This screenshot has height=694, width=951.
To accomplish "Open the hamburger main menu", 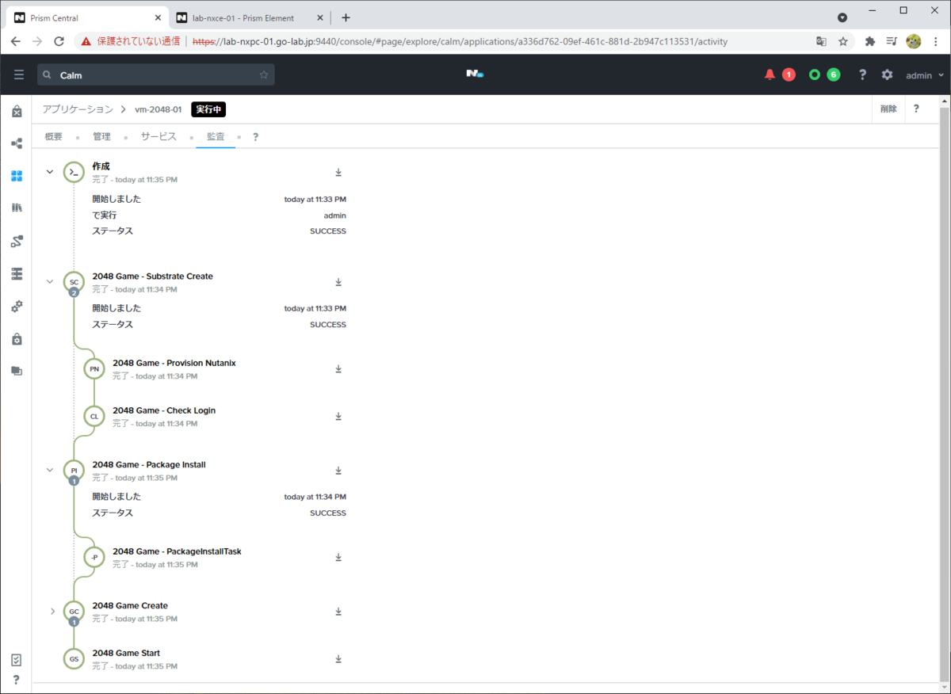I will (19, 74).
